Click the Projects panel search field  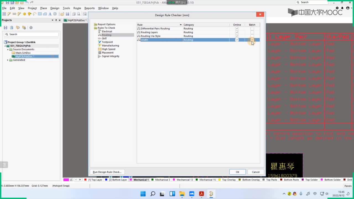(31, 34)
